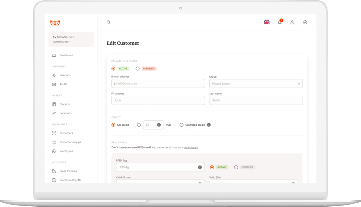The height and width of the screenshot is (207, 361).
Task: Open the notifications bell icon
Action: tap(279, 22)
